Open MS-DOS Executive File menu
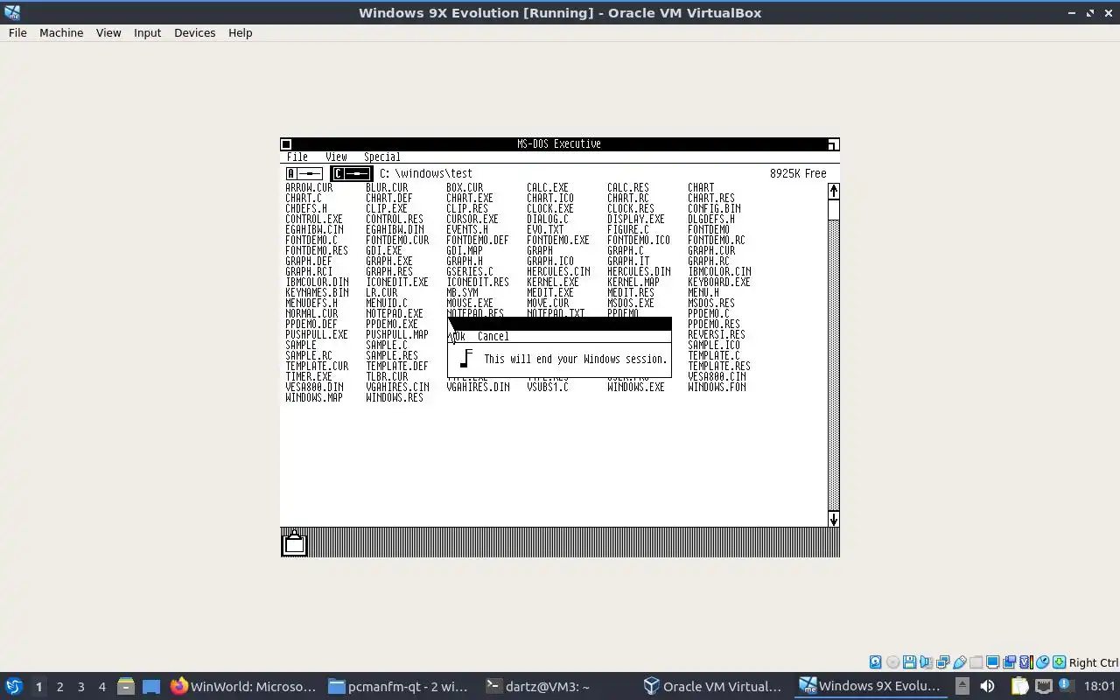This screenshot has height=700, width=1120. 297,157
